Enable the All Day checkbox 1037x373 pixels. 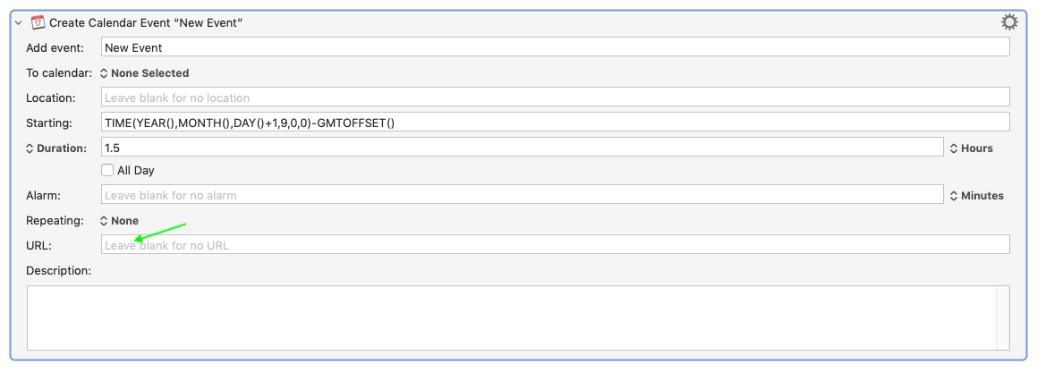[x=107, y=170]
